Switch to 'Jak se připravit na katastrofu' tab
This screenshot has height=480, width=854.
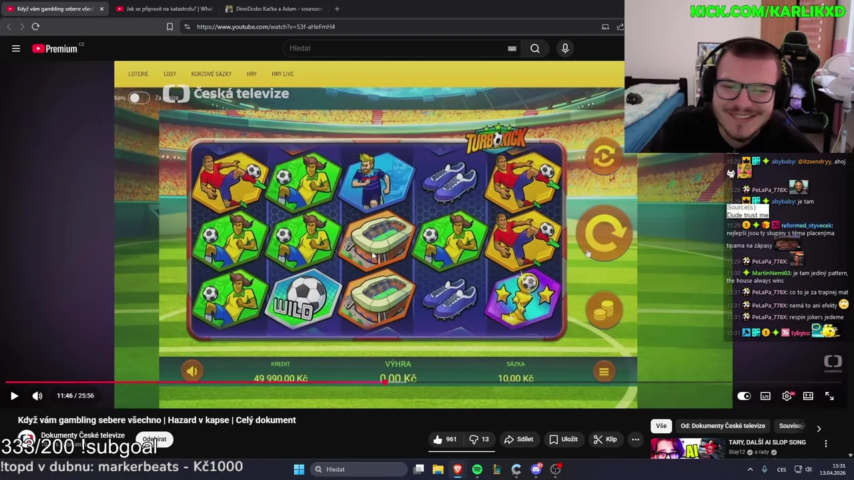164,9
